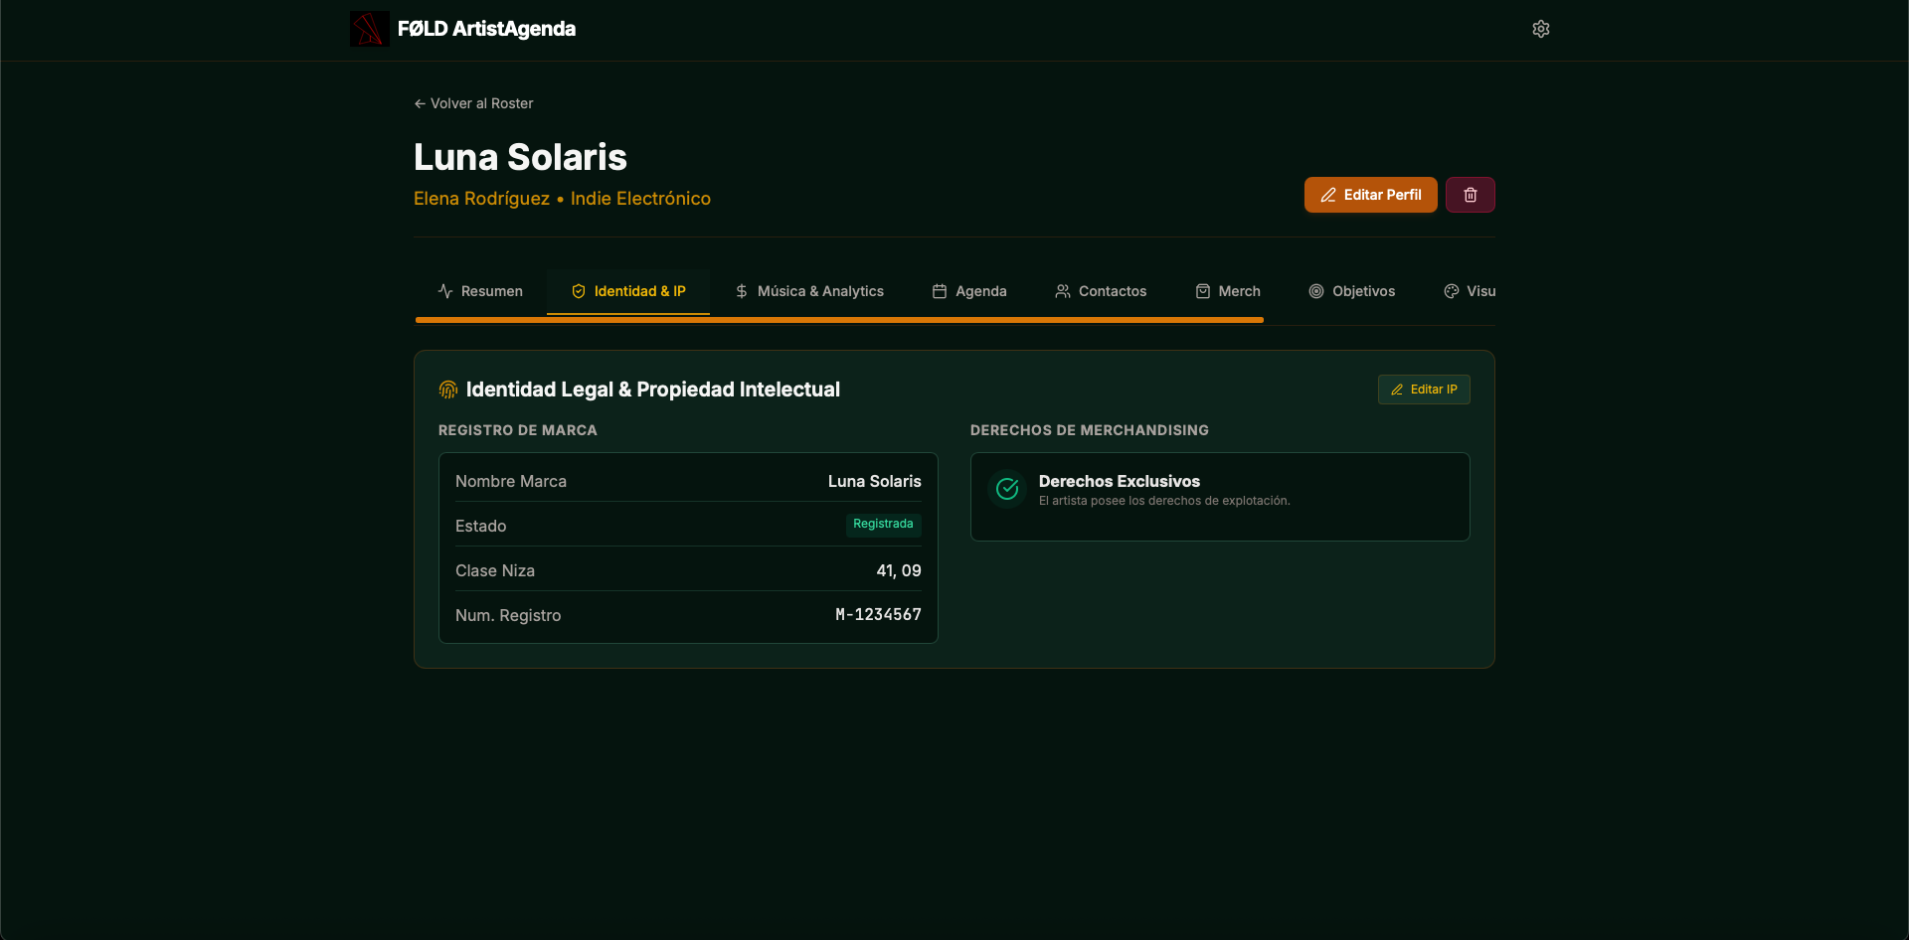Click the Luna Solaris artist heading

click(520, 157)
